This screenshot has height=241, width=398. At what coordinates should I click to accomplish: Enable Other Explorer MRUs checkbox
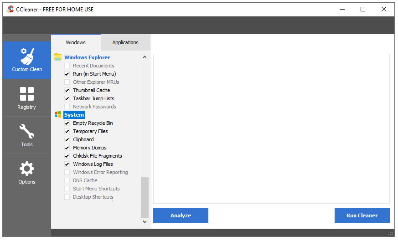click(67, 82)
